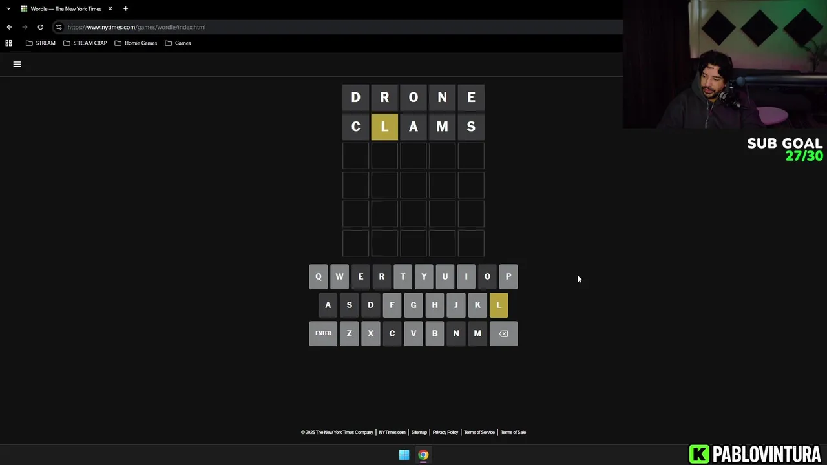This screenshot has height=465, width=827.
Task: Click the streamer webcam overlay
Action: click(725, 64)
